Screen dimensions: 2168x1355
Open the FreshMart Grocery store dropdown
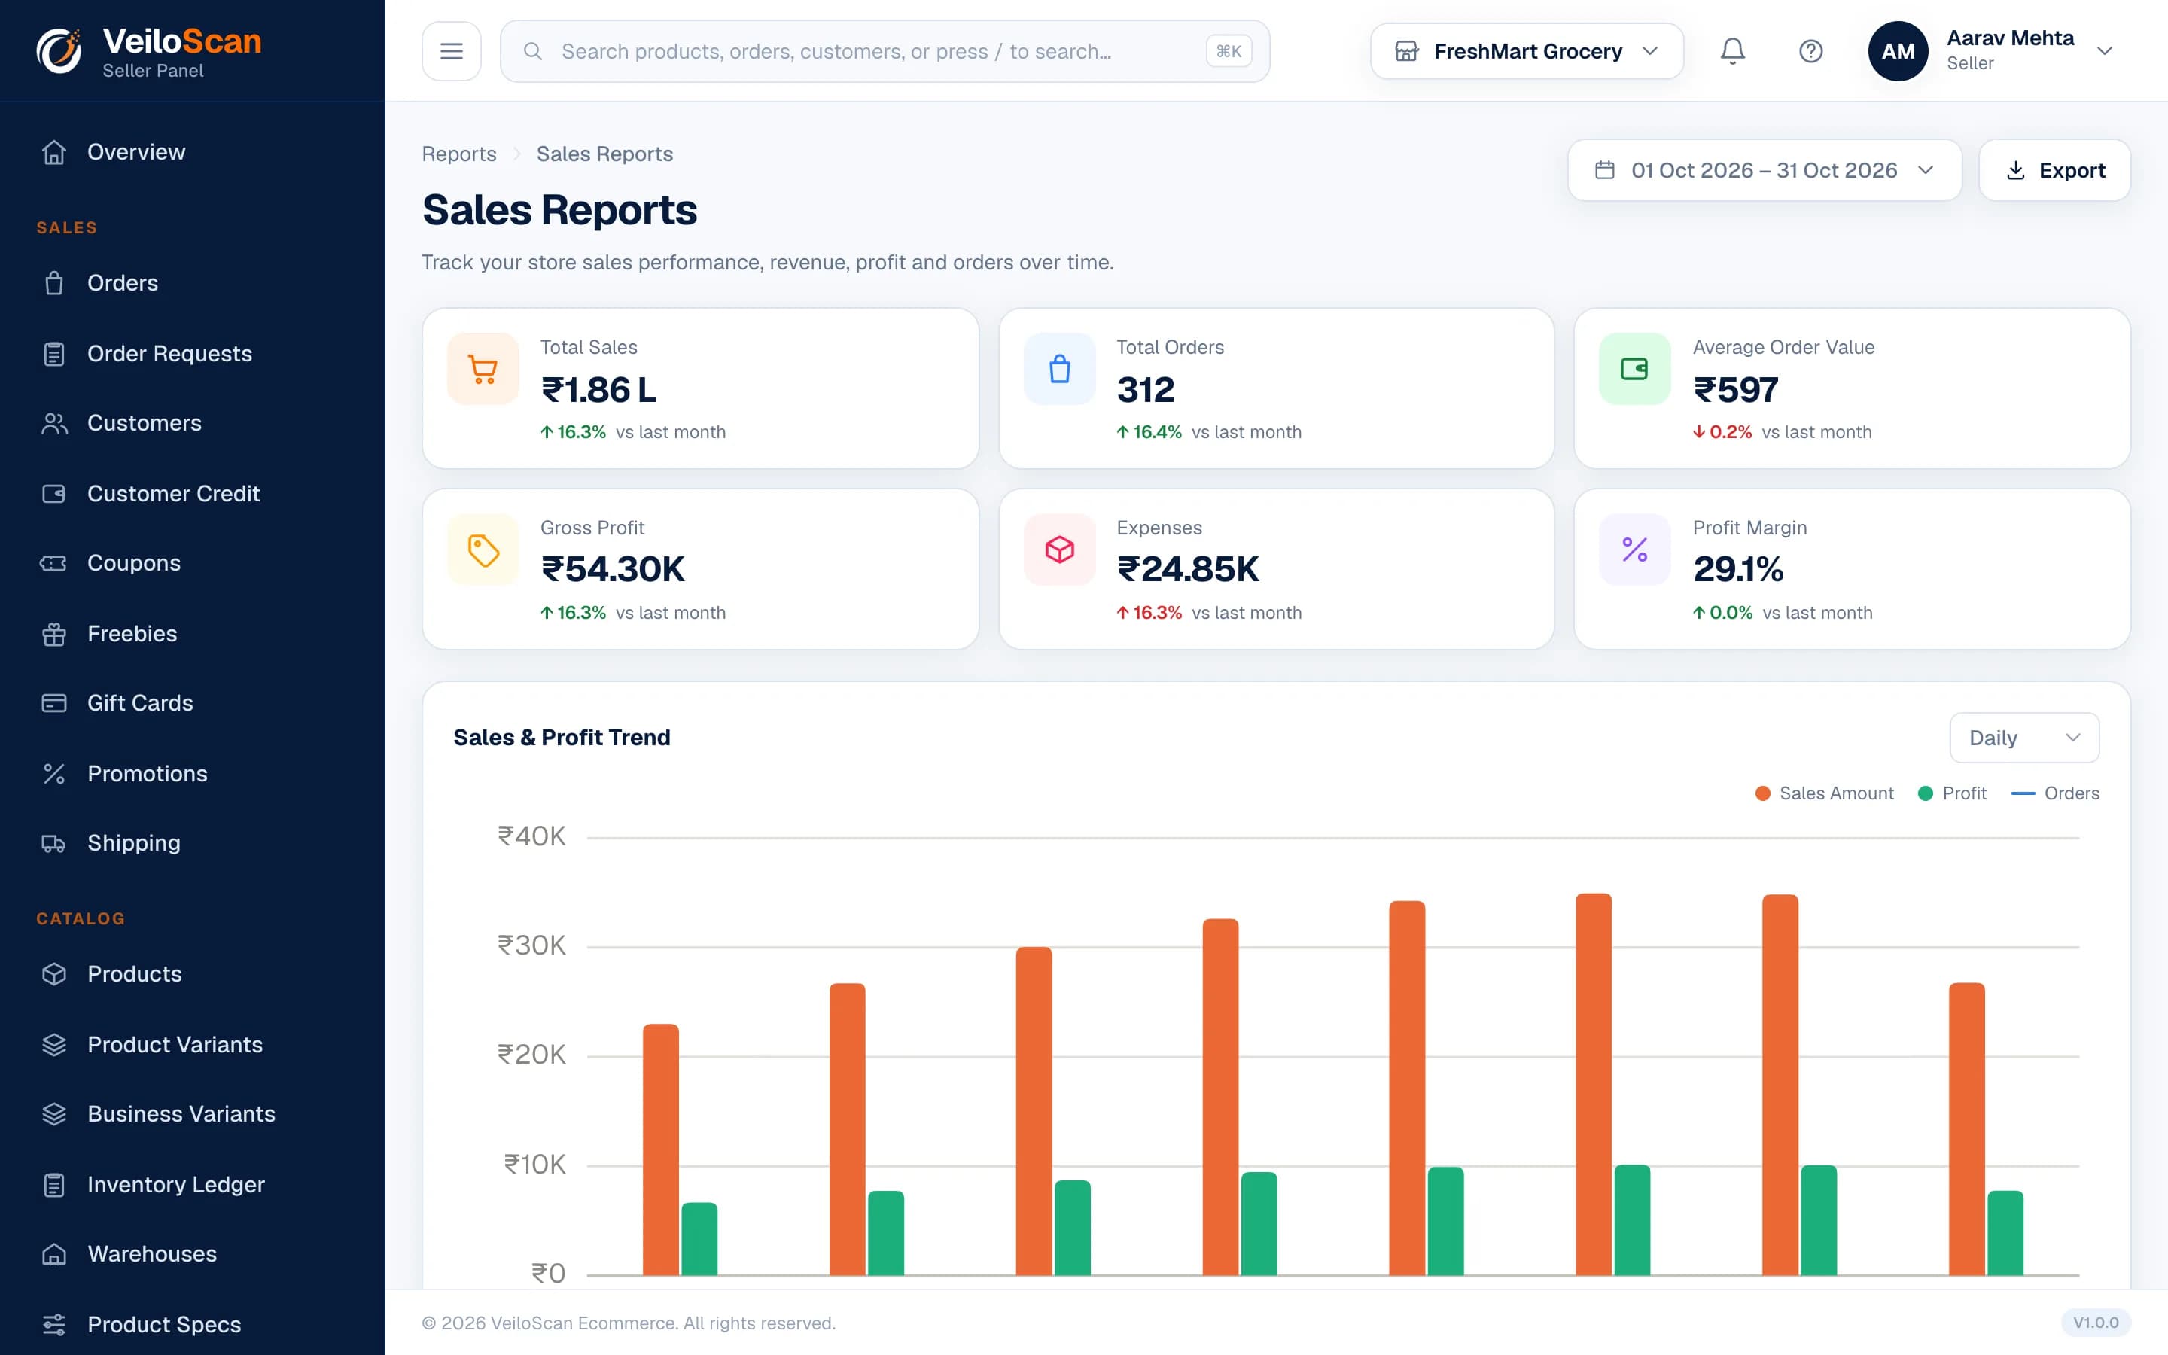1527,51
